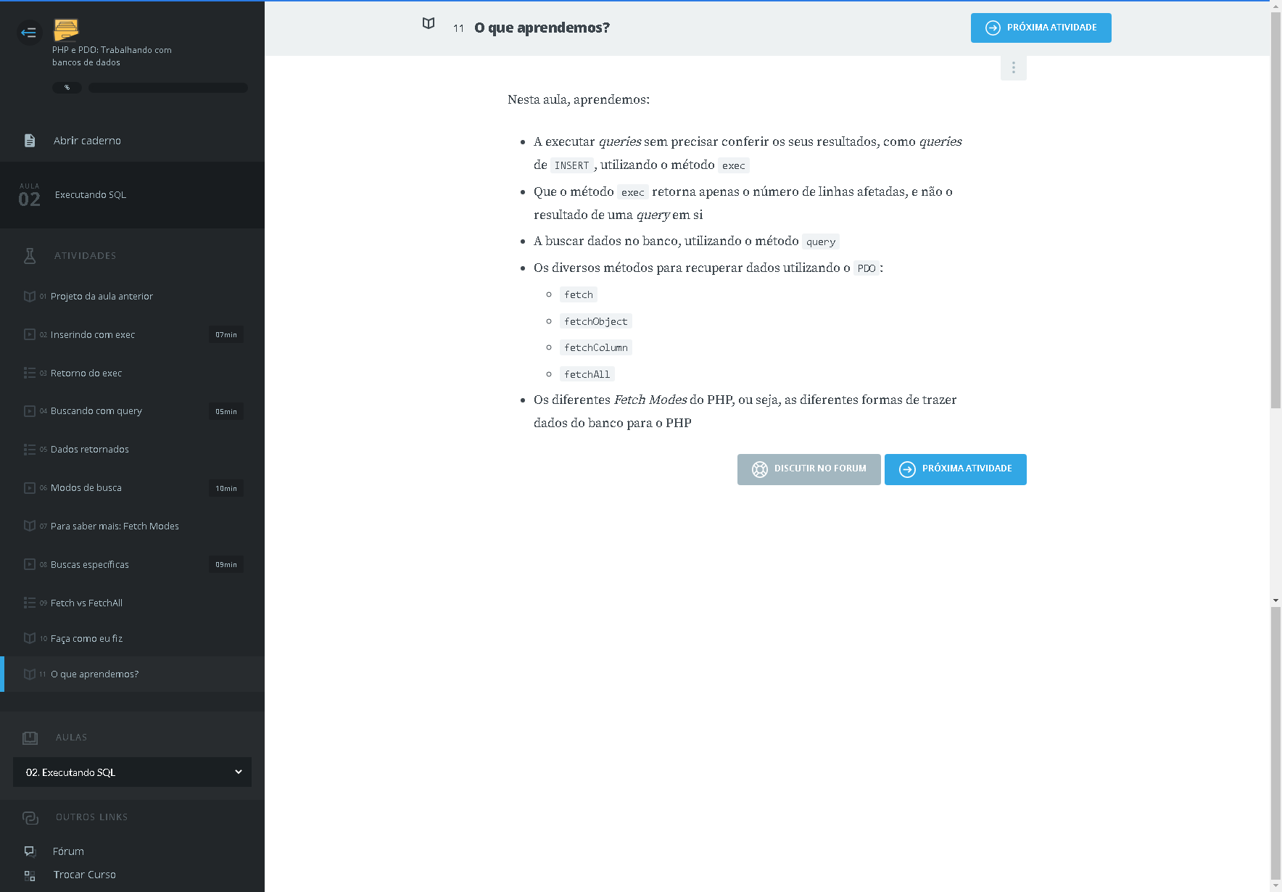Click the back arrow icon in sidebar
This screenshot has height=892, width=1282.
pyautogui.click(x=29, y=32)
